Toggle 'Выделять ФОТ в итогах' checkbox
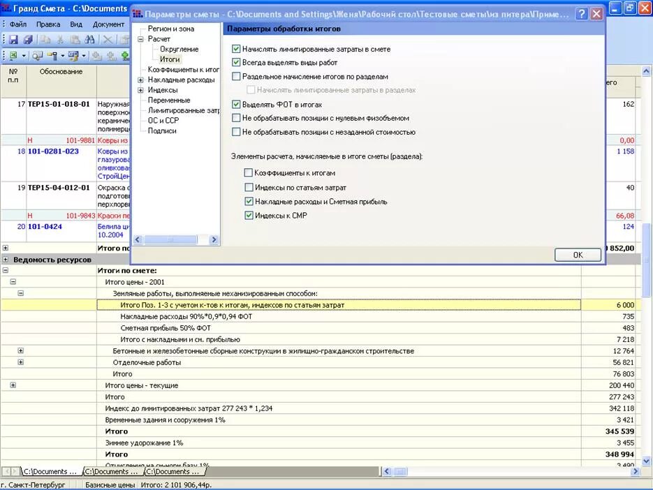Image resolution: width=653 pixels, height=490 pixels. click(x=236, y=104)
